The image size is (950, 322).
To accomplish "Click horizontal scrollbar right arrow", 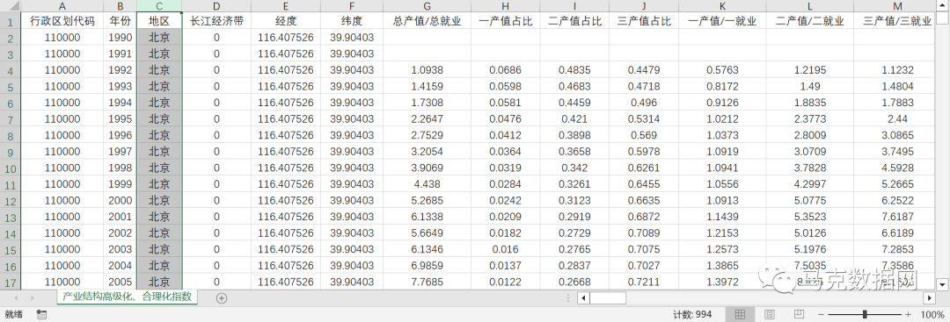I will [x=930, y=297].
